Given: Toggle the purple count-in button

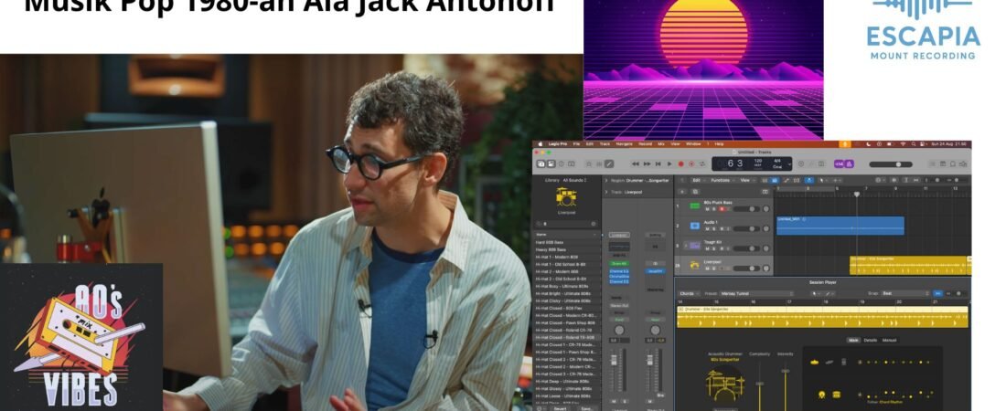Looking at the screenshot, I should pyautogui.click(x=839, y=164).
